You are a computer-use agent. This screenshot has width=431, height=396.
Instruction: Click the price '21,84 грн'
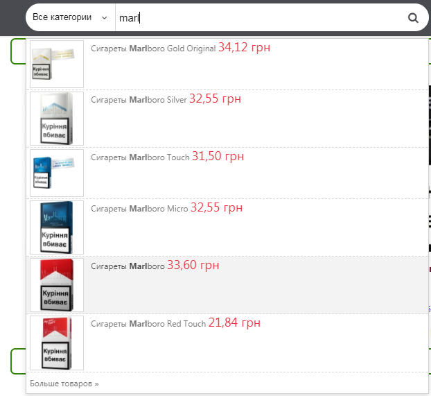tap(234, 322)
